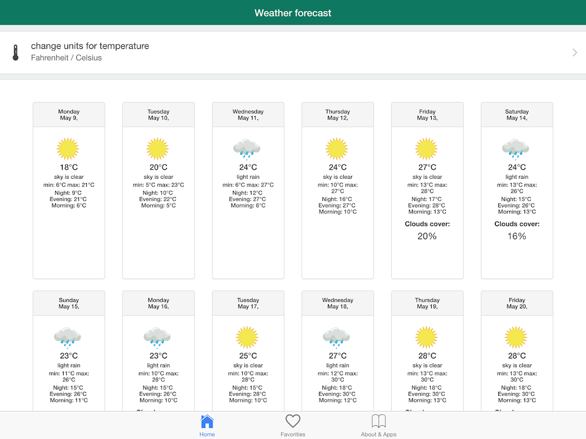Open the Favorities tab with heart icon
Viewport: 586px width, 439px height.
(293, 426)
